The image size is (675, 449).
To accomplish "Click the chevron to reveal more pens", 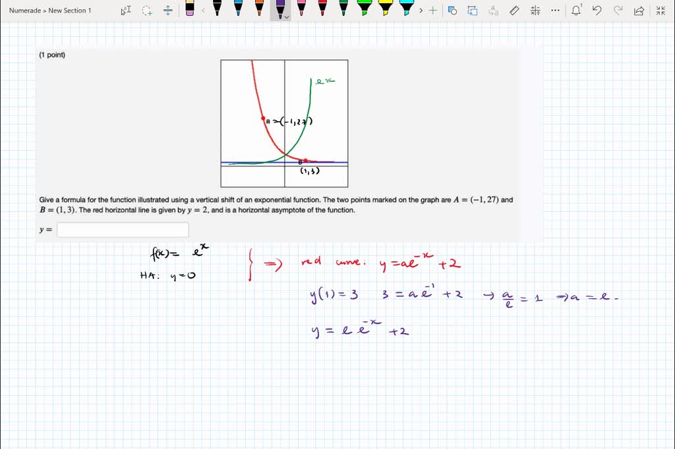I will (x=421, y=11).
